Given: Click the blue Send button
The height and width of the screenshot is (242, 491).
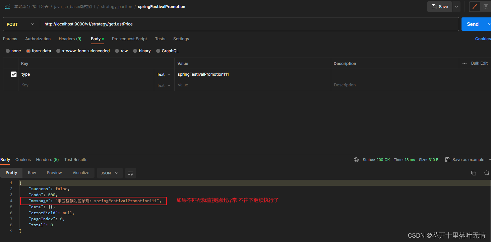Looking at the screenshot, I should [x=473, y=24].
